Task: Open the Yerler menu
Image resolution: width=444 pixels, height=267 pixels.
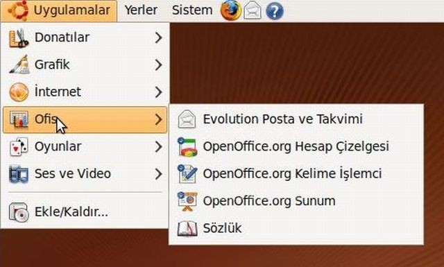Action: [141, 10]
